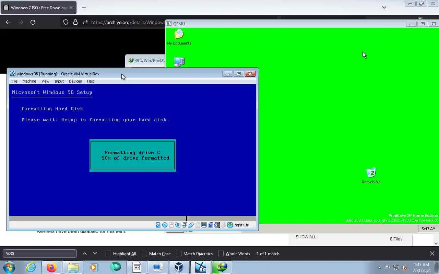Click the CPU virtualization 'V' icon in VirtualBox

point(216,225)
